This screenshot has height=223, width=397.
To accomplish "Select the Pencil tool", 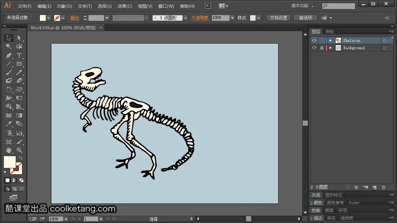I will (19, 72).
